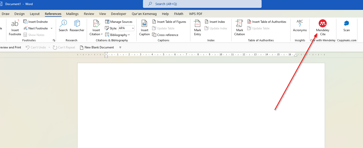
Task: Click Mark Citation
Action: tap(239, 28)
